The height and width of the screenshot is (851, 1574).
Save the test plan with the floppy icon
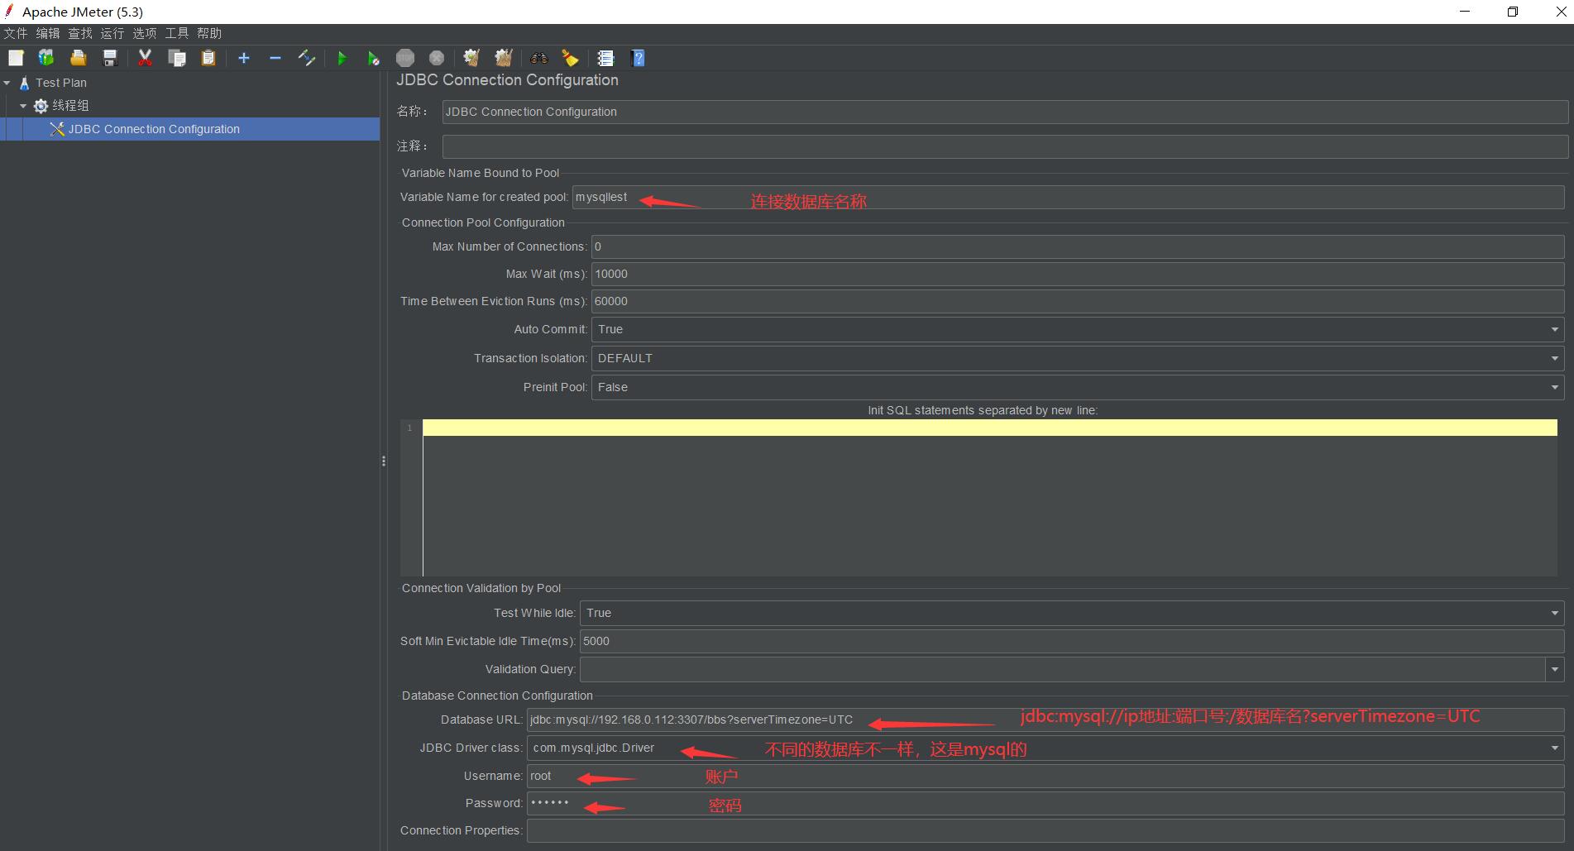[x=109, y=58]
